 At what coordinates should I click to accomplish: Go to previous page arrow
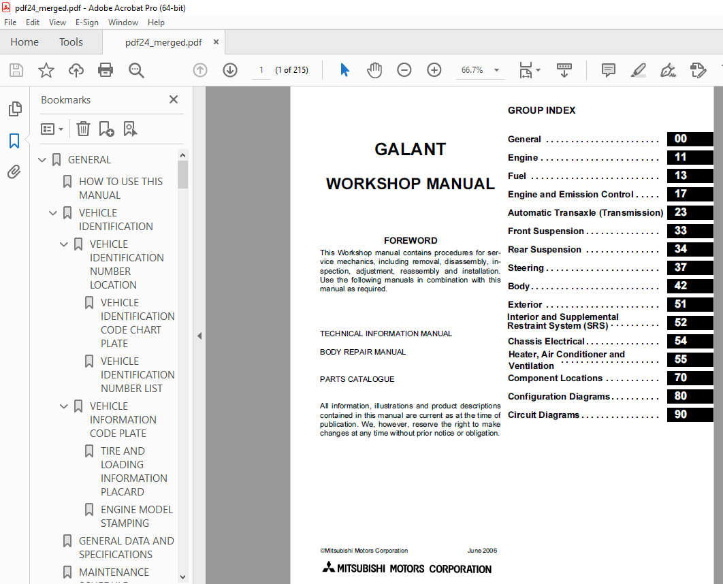click(200, 70)
